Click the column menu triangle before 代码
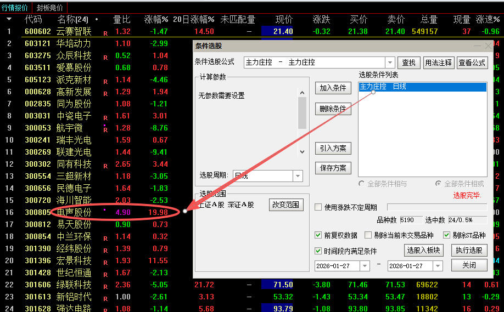504x312 pixels. [x=9, y=19]
